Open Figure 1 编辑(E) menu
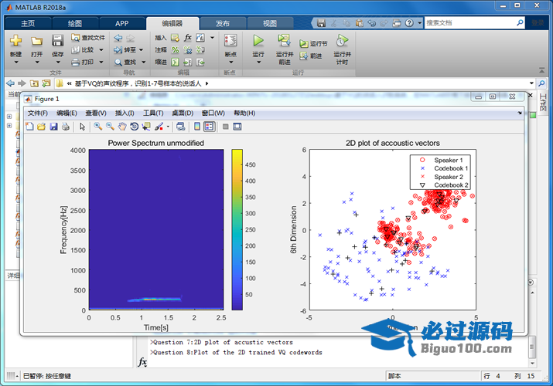Viewport: 553px width, 386px height. tap(67, 113)
